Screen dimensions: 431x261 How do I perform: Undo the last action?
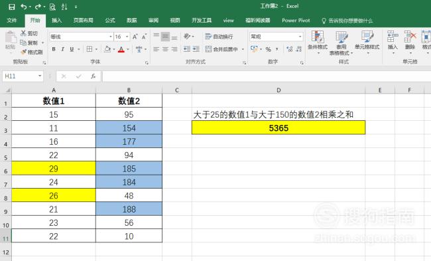point(24,7)
